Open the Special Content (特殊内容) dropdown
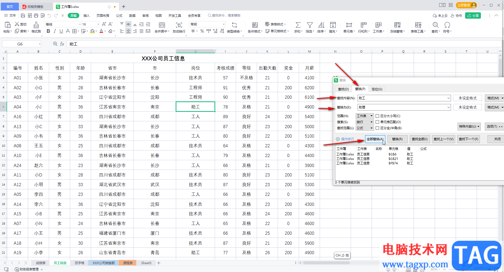504x272 pixels. (x=469, y=127)
